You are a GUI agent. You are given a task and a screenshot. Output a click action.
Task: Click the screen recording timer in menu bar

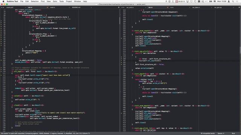180,1
